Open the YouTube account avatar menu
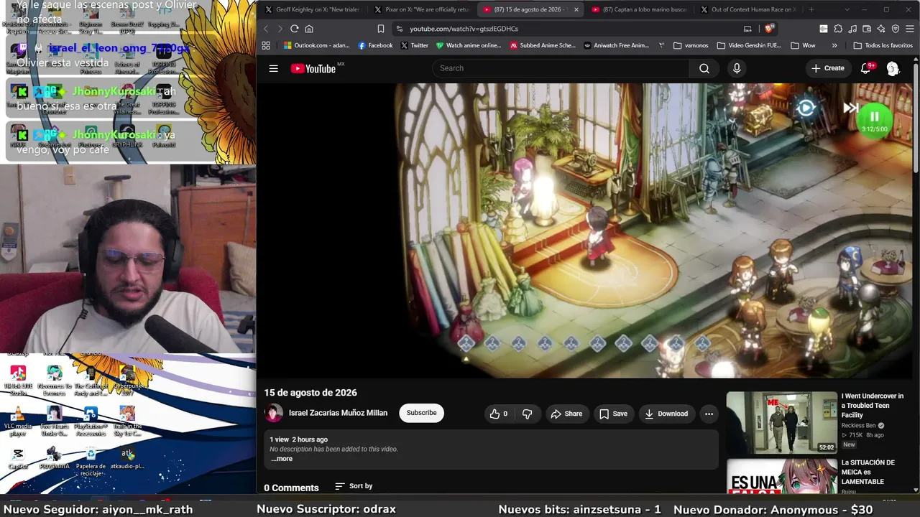 point(893,68)
